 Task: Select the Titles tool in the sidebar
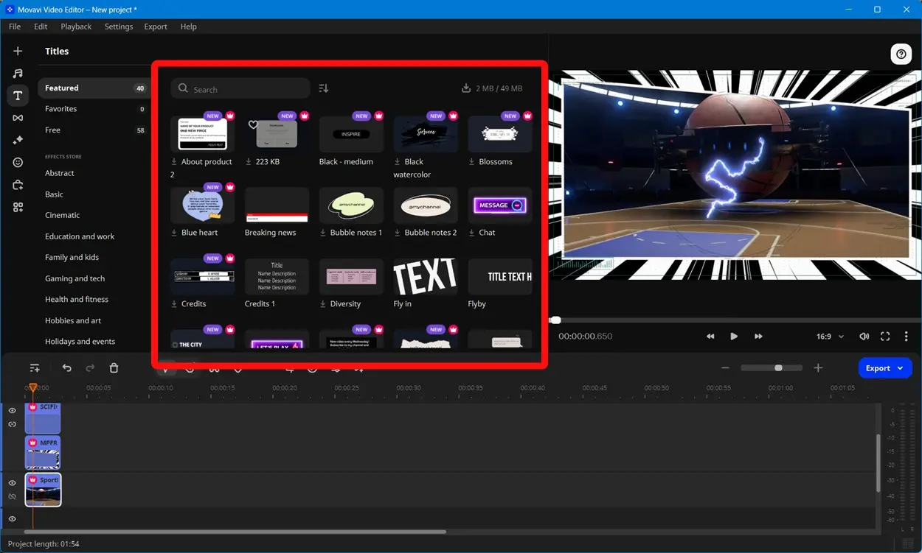click(x=18, y=95)
